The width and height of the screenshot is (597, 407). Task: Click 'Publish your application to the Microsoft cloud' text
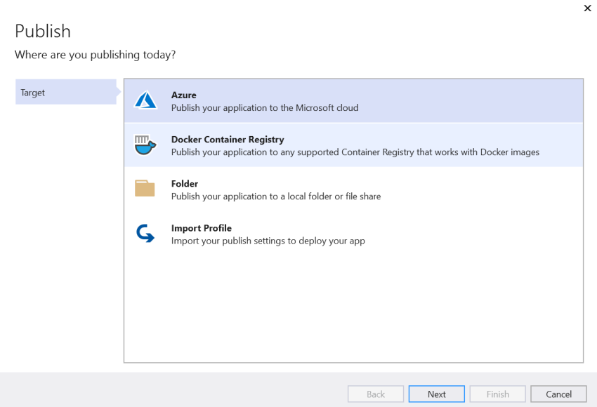coord(265,108)
